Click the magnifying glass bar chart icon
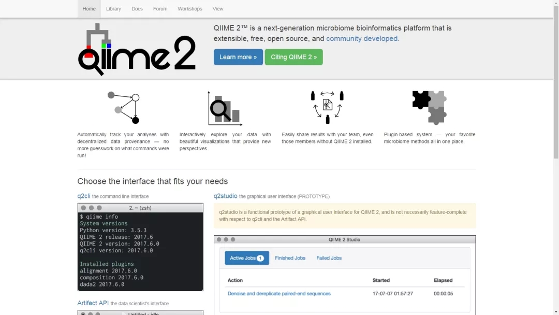This screenshot has height=315, width=559. [225, 108]
